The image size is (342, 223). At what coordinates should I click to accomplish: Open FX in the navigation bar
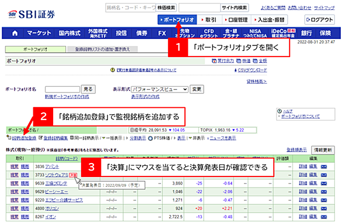click(x=162, y=33)
